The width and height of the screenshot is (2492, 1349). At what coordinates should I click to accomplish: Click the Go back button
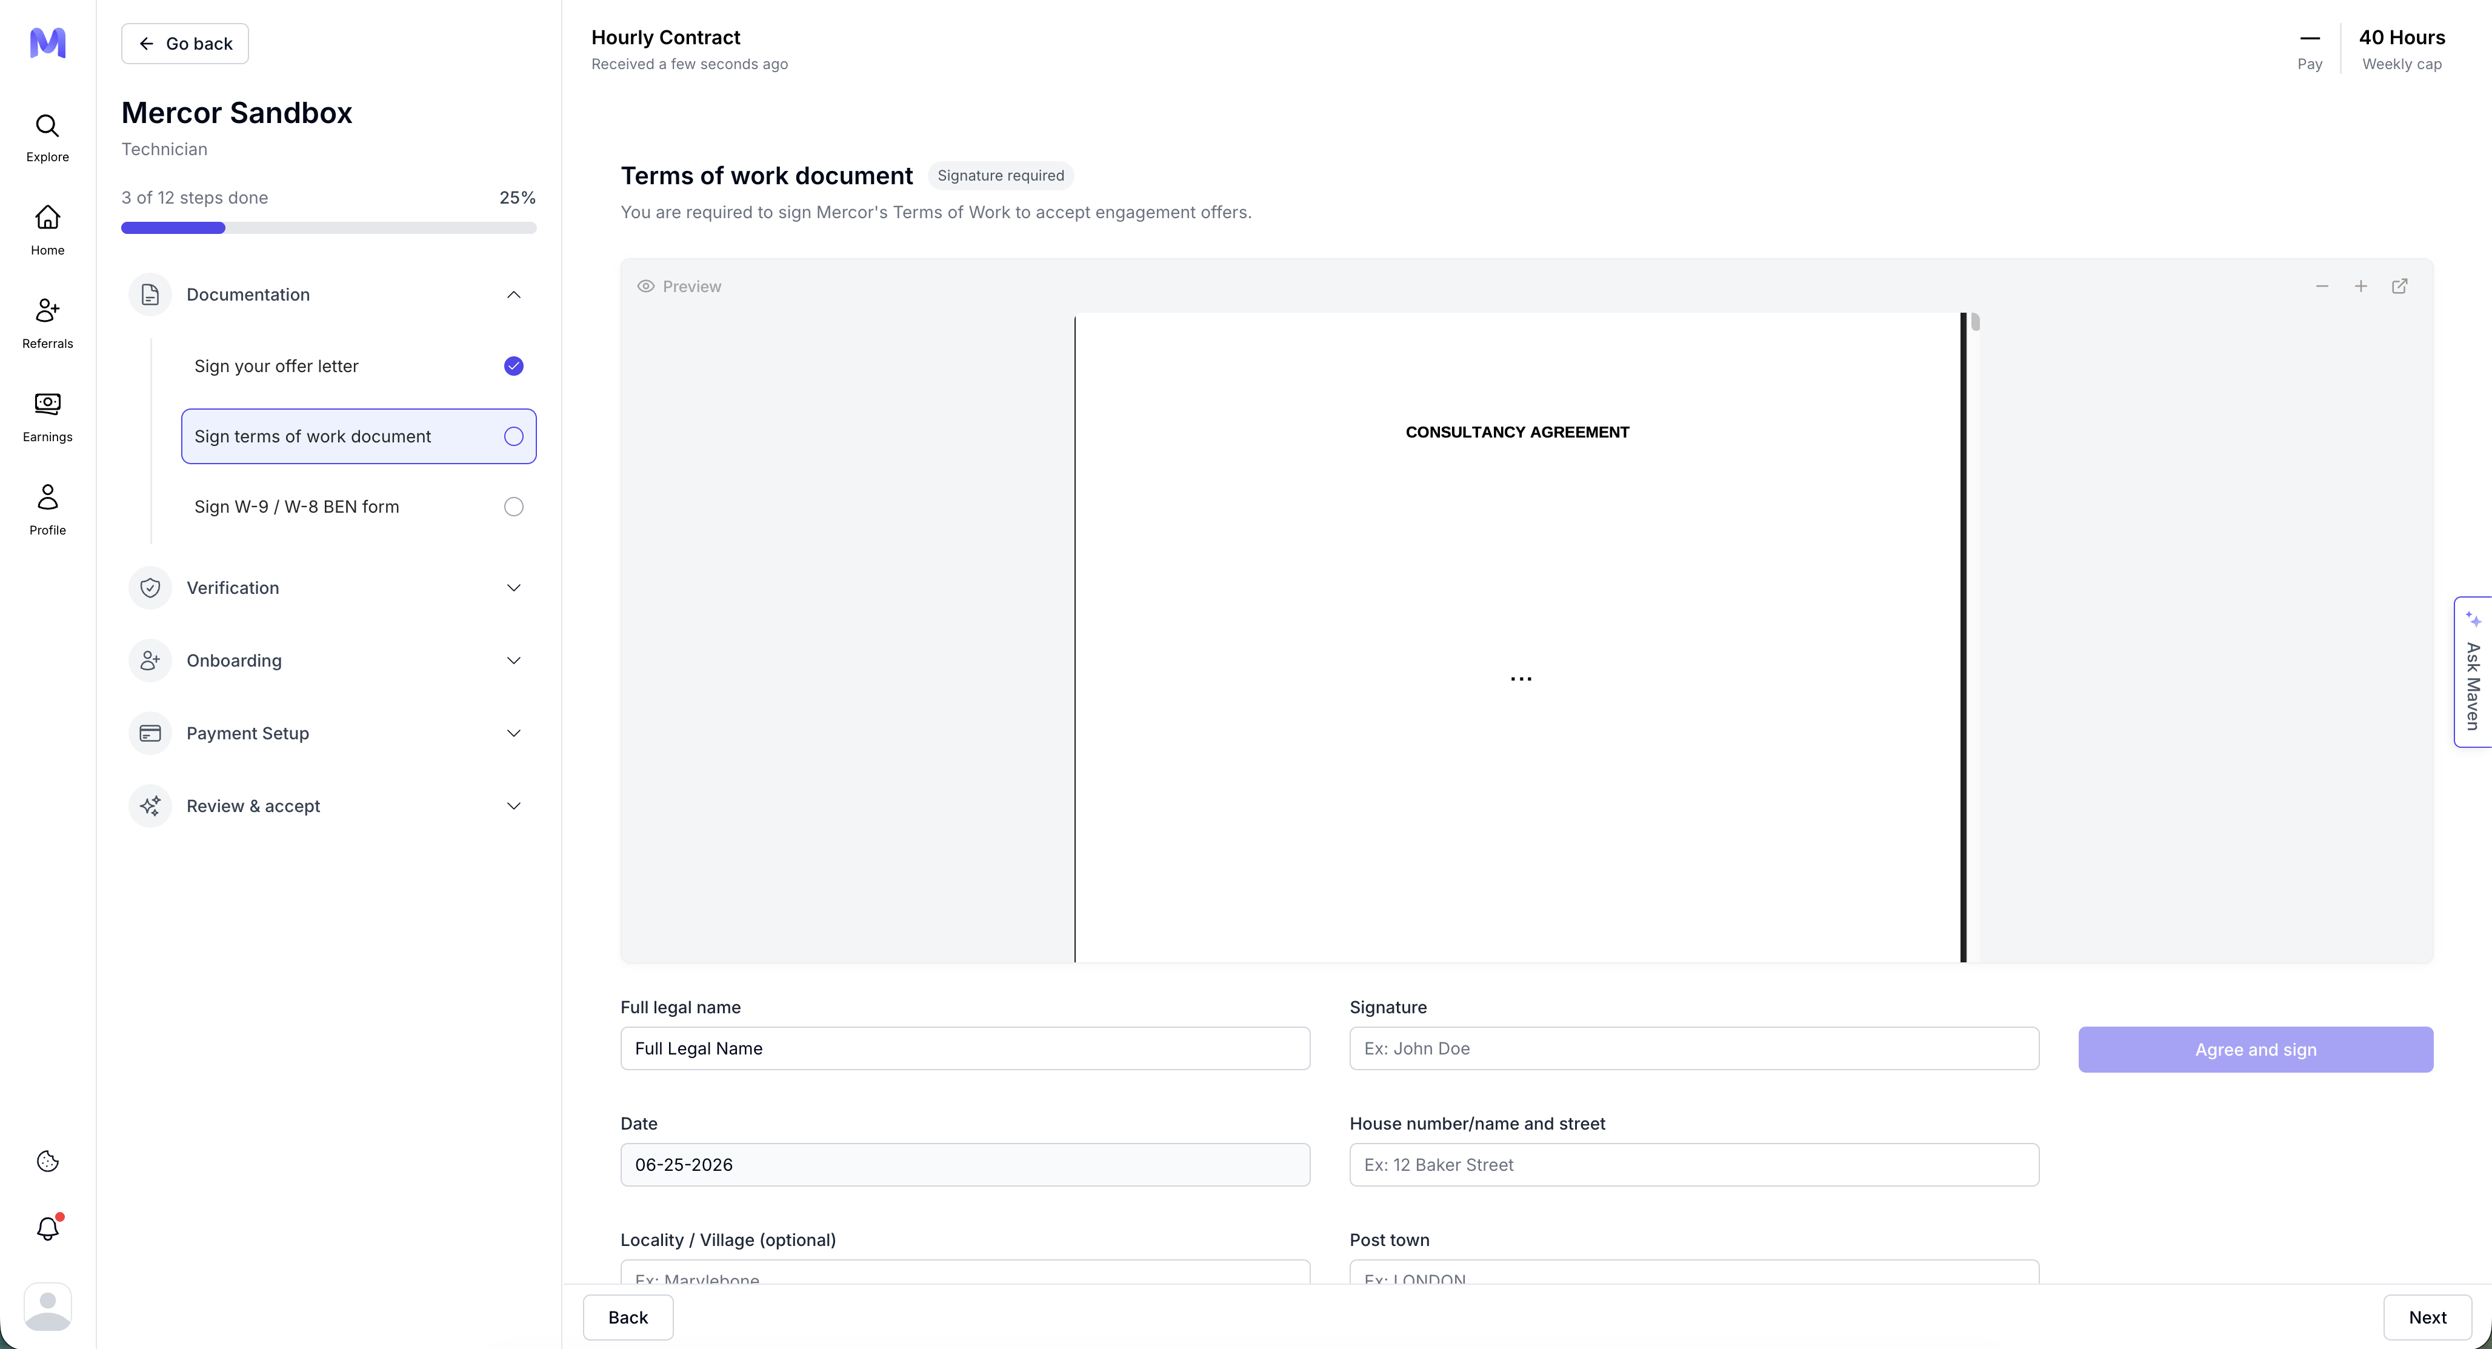point(185,44)
